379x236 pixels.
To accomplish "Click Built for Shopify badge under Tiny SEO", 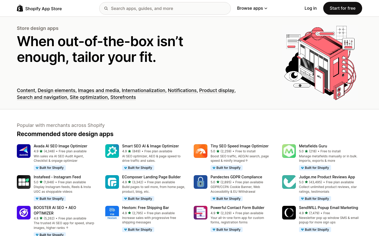I will [227, 168].
